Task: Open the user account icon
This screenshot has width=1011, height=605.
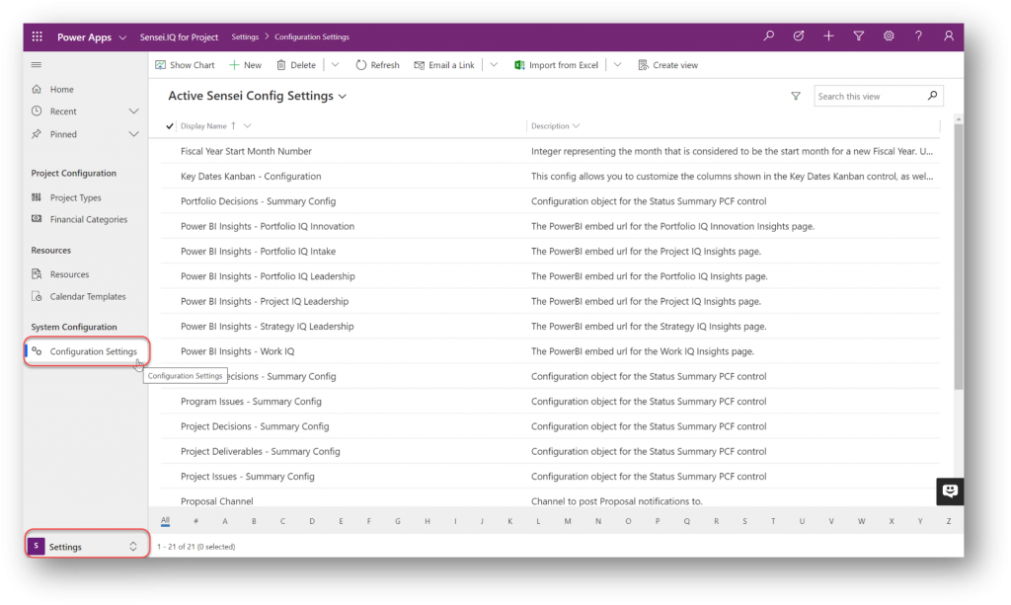Action: click(x=949, y=37)
